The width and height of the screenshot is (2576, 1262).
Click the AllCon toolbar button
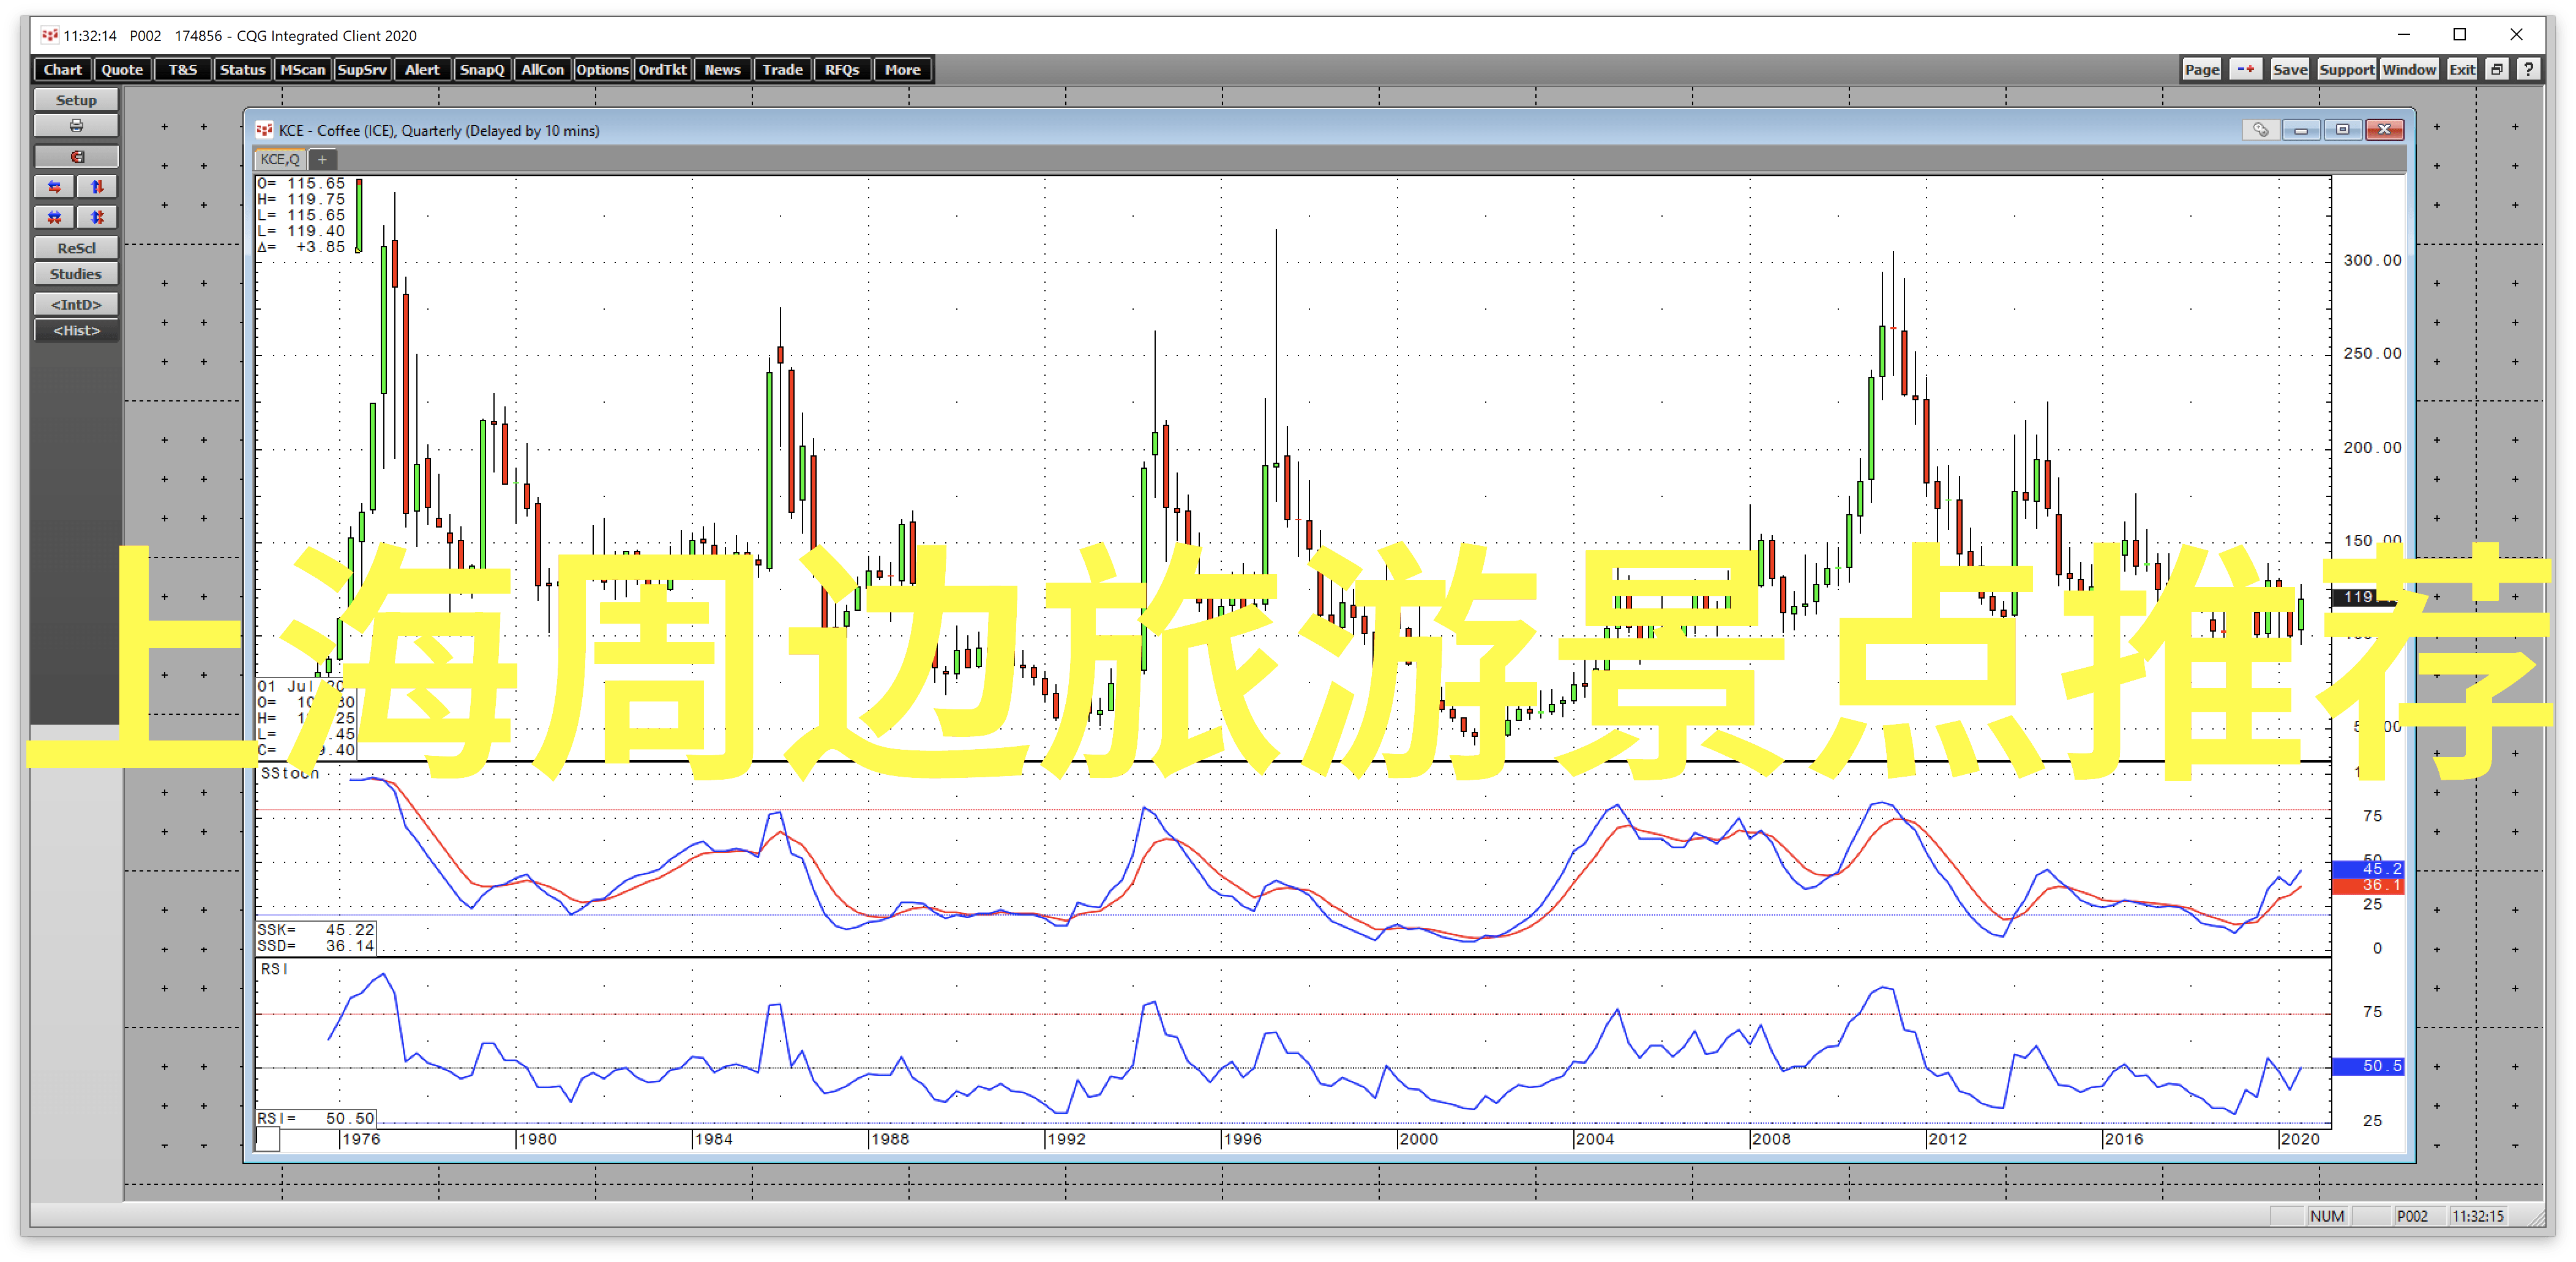[x=542, y=69]
